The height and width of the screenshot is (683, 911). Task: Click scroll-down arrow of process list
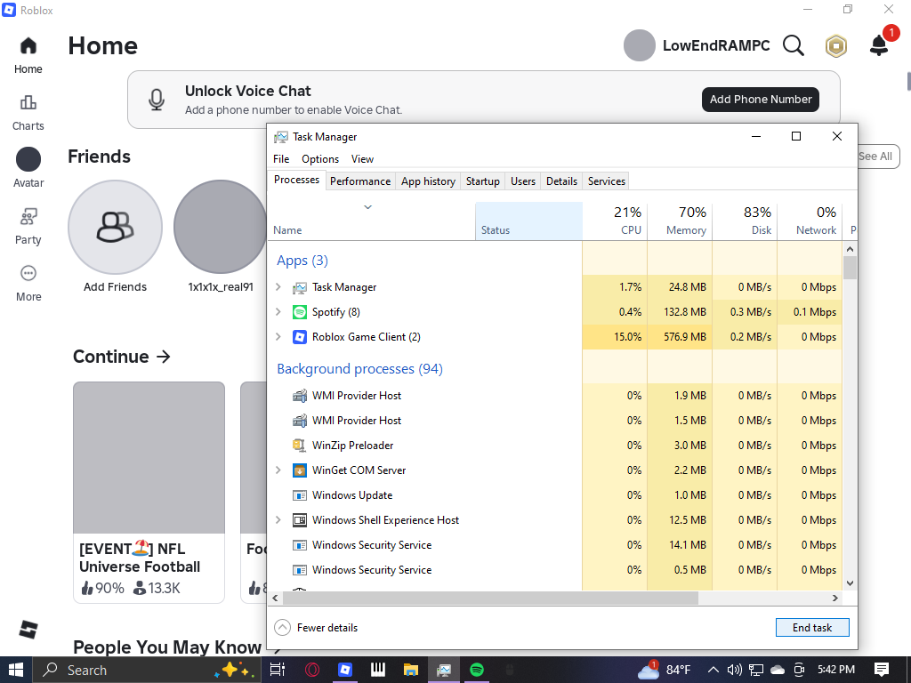coord(850,583)
